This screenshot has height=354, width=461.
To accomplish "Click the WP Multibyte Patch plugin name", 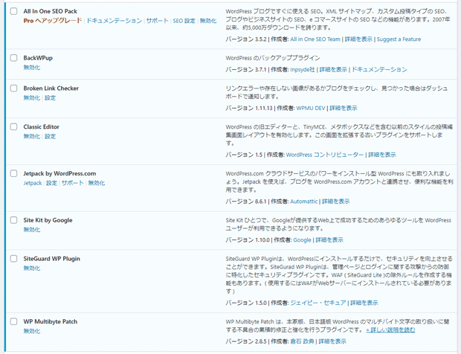I will pyautogui.click(x=51, y=321).
